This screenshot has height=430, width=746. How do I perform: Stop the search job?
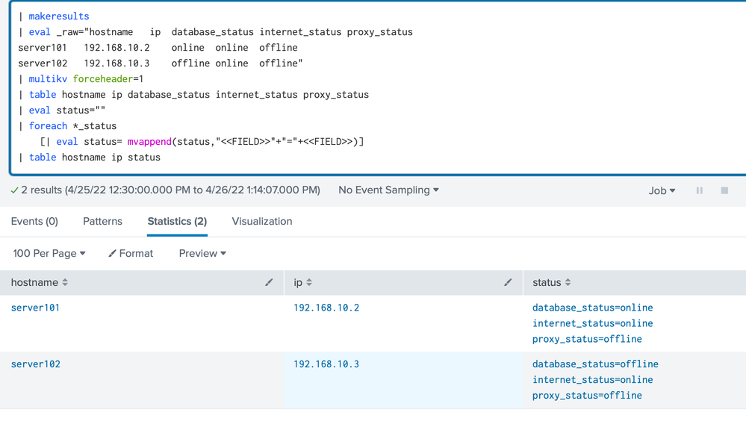tap(724, 190)
